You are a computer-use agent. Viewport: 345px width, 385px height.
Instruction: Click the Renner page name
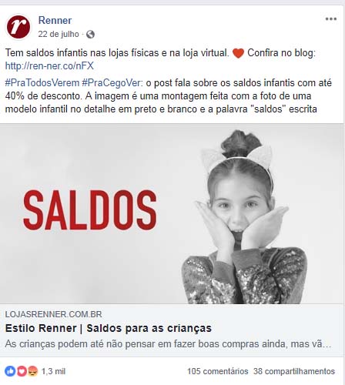(55, 20)
